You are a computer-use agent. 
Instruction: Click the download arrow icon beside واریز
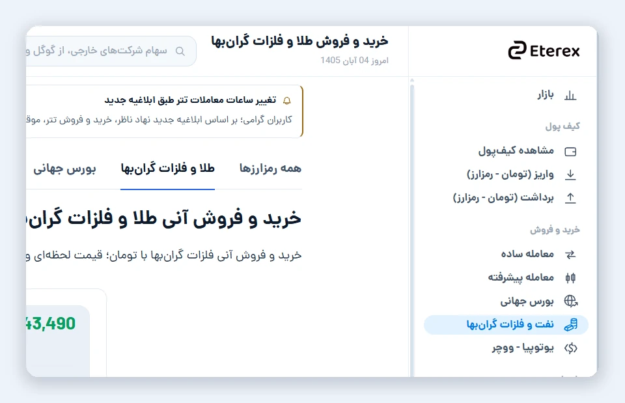tap(570, 174)
